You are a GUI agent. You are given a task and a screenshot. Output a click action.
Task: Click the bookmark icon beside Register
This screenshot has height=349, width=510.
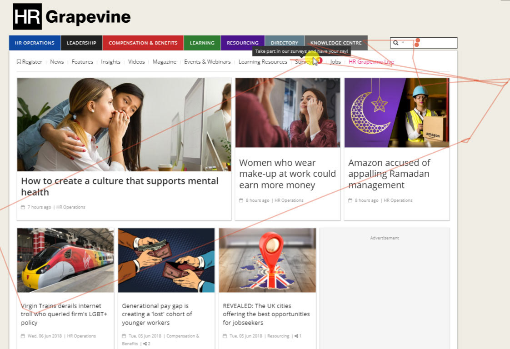19,61
